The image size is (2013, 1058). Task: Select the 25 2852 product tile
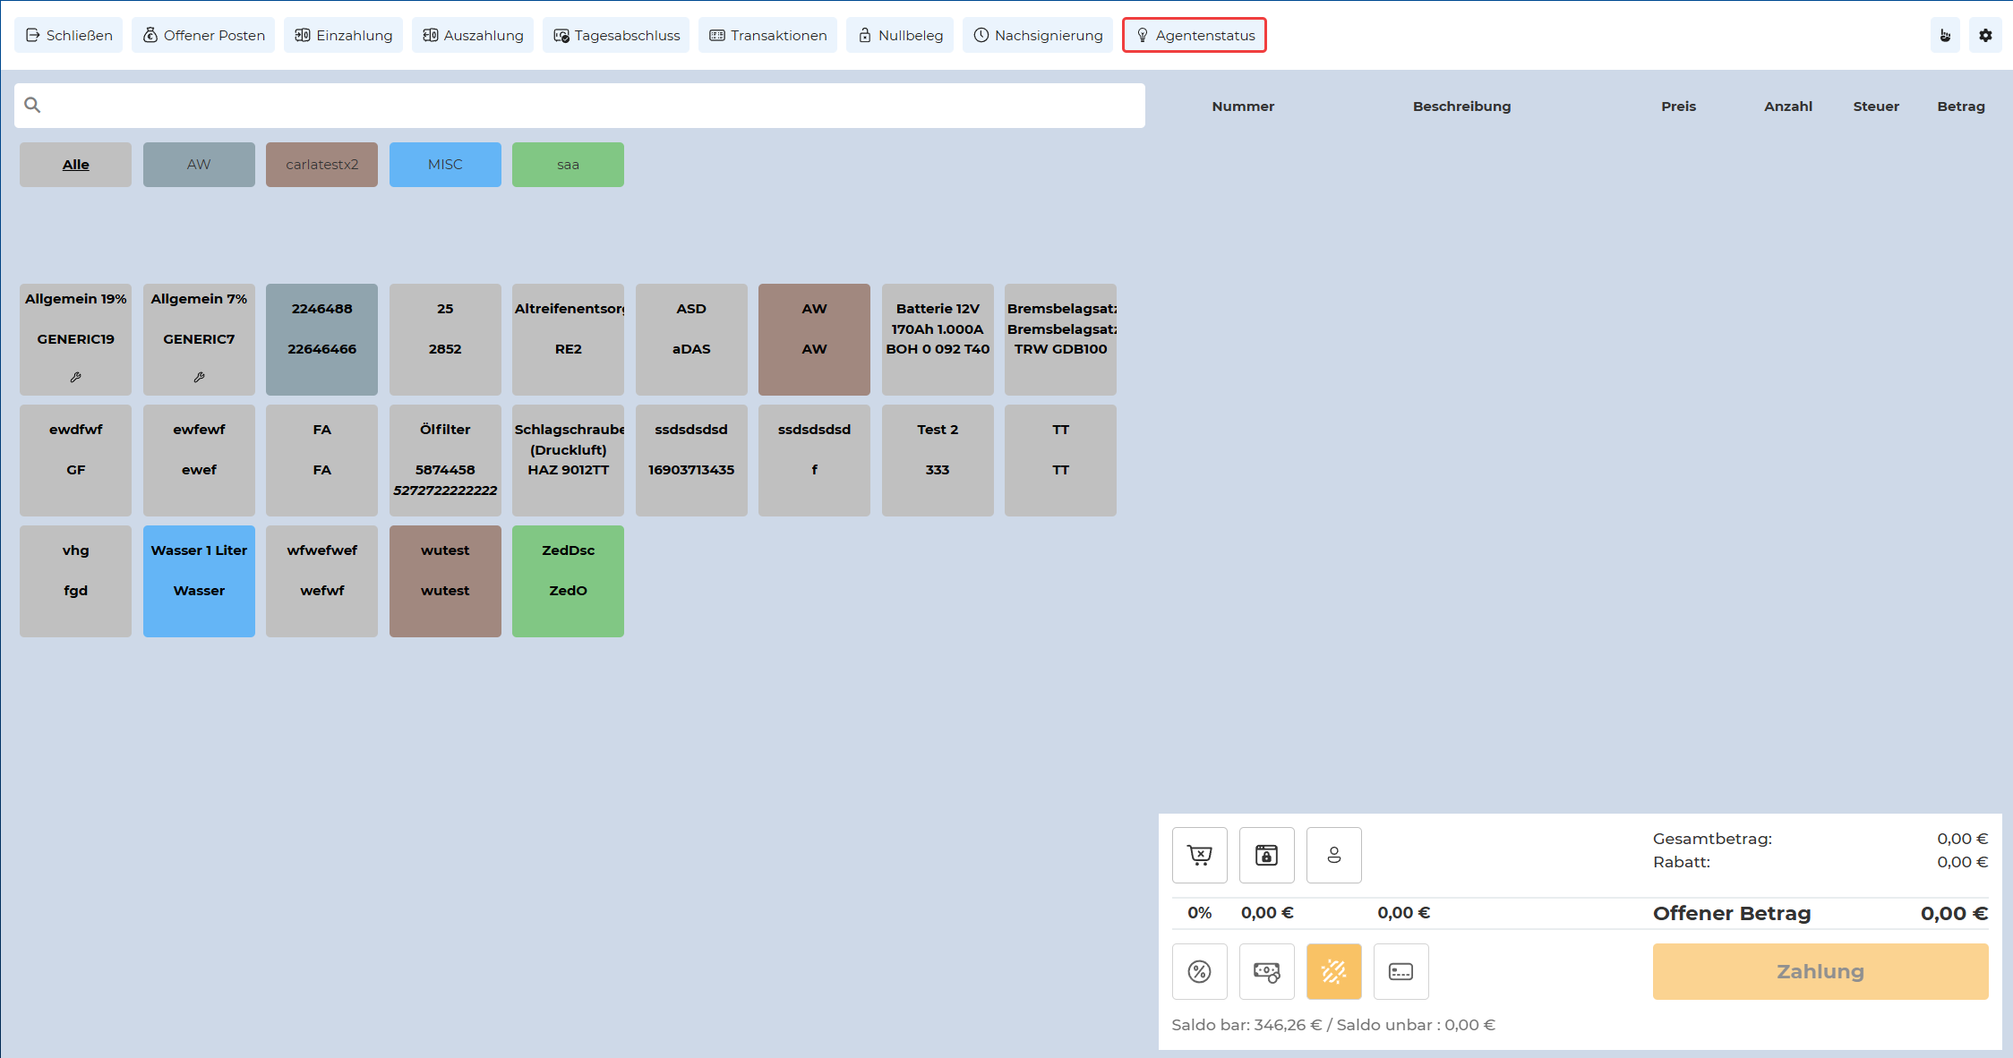tap(445, 339)
